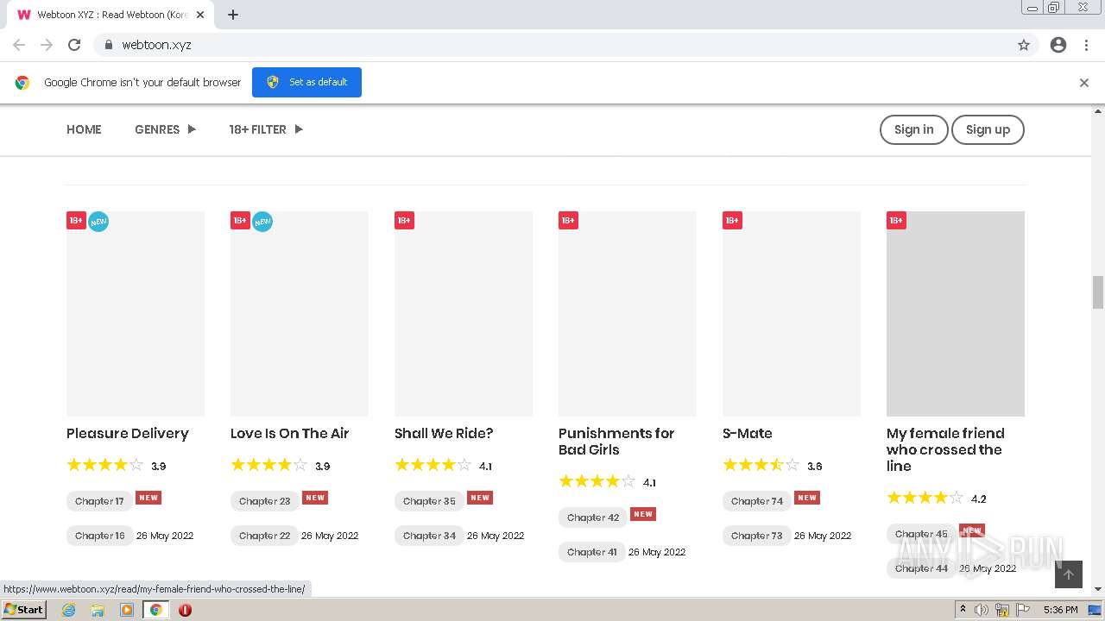This screenshot has width=1105, height=621.
Task: Click the Sign in button
Action: coord(913,129)
